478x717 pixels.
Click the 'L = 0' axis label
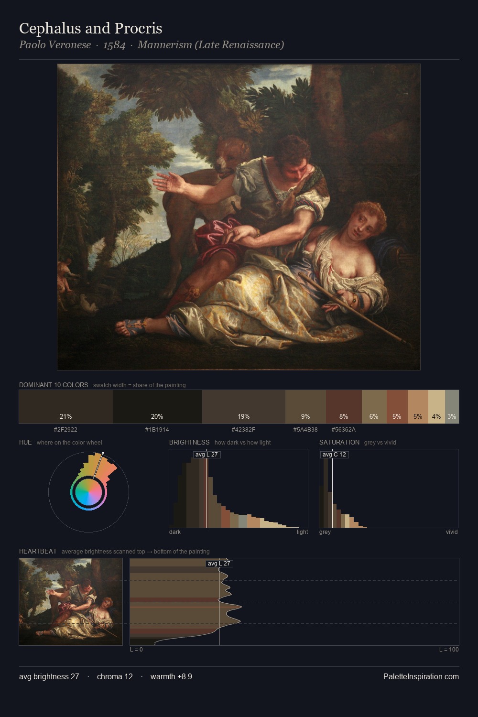(136, 650)
